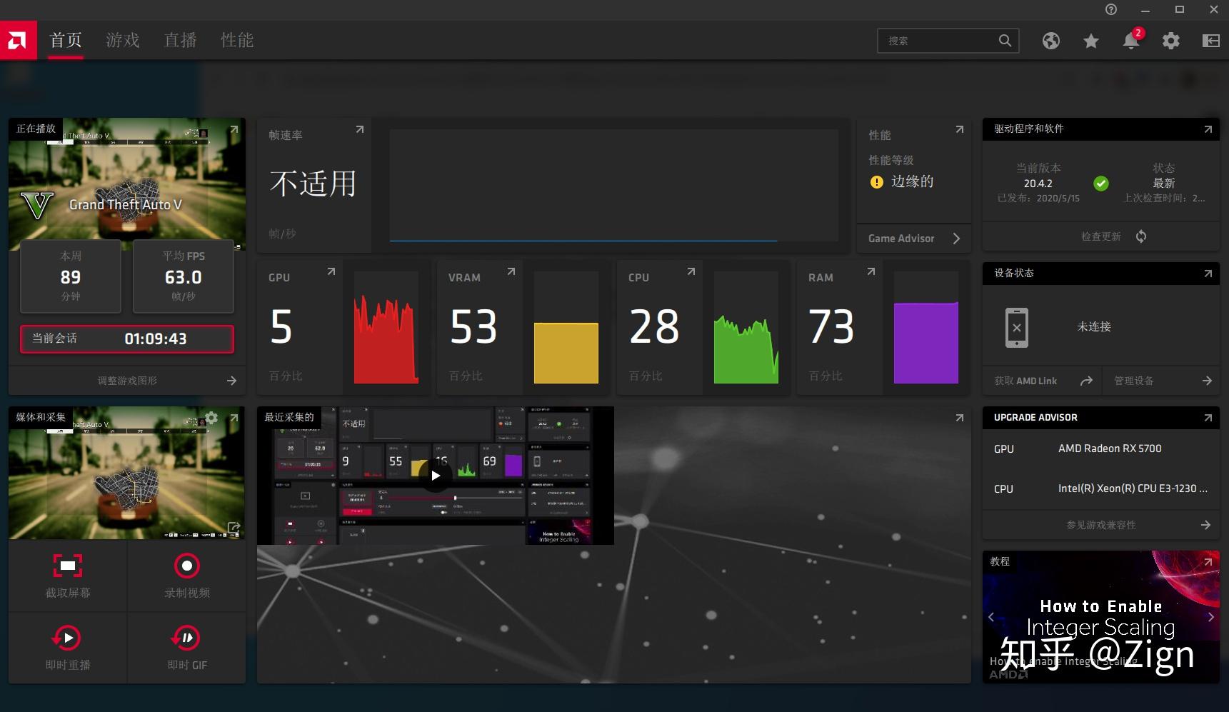Expand the CPU metric arrow

point(691,271)
